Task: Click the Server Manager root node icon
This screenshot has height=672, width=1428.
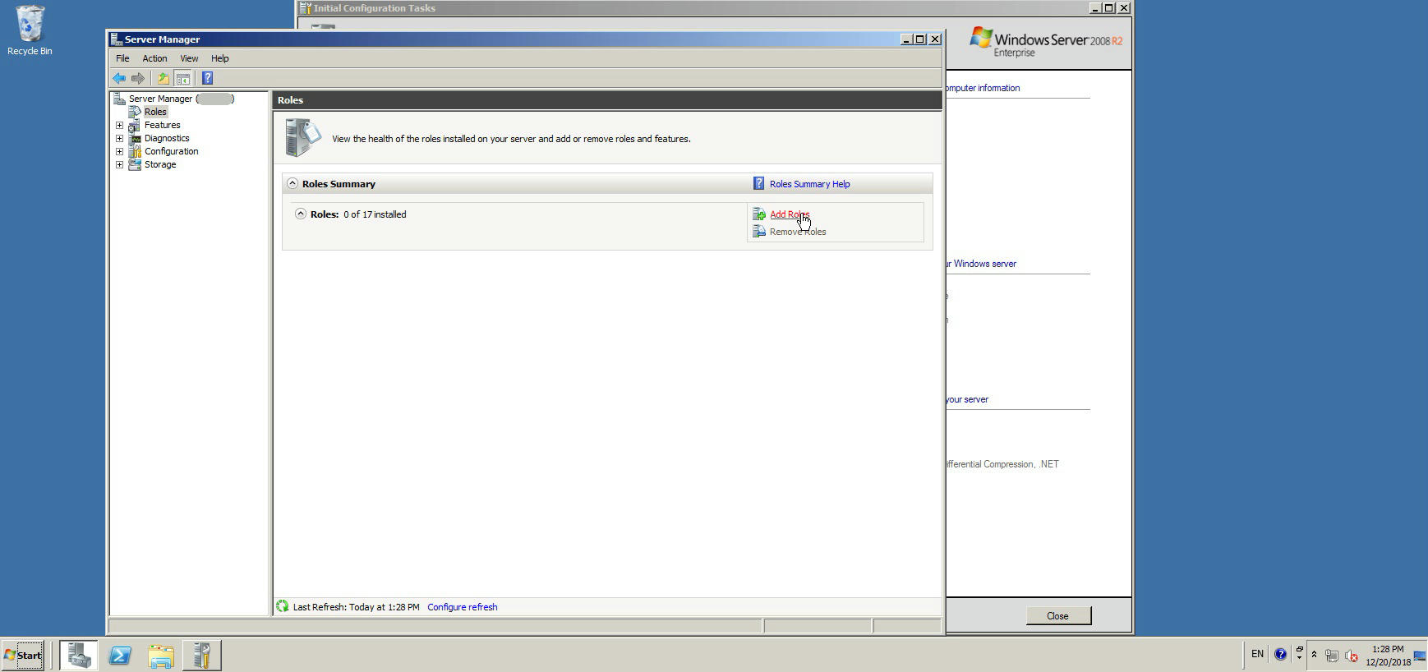Action: pos(119,99)
